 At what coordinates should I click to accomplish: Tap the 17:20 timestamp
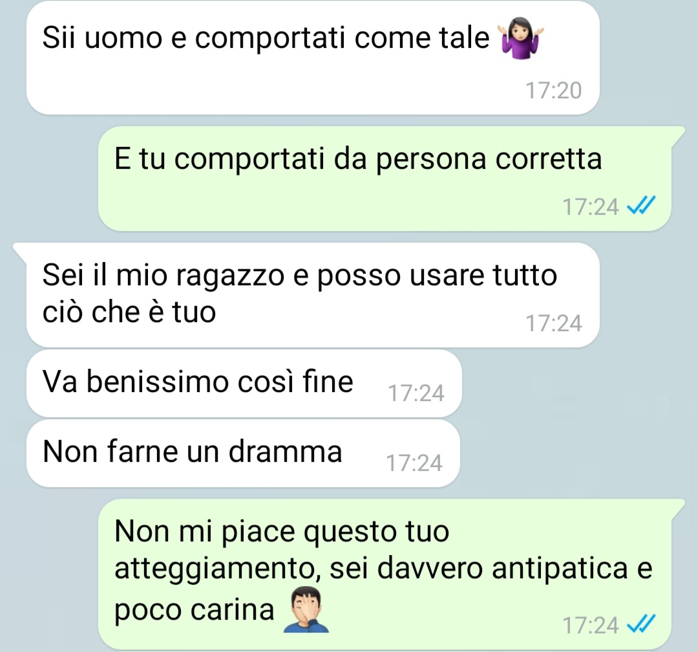[x=554, y=91]
